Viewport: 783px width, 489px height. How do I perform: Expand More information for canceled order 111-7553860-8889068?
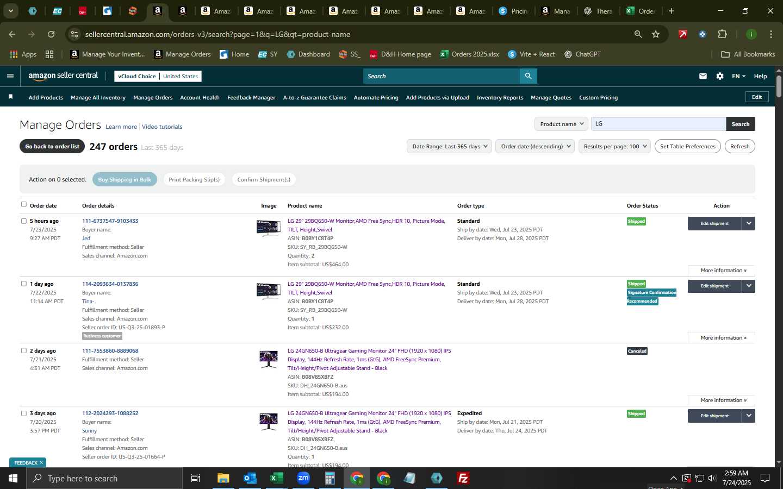(x=721, y=400)
